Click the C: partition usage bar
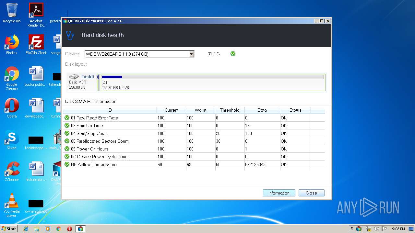 click(x=212, y=77)
